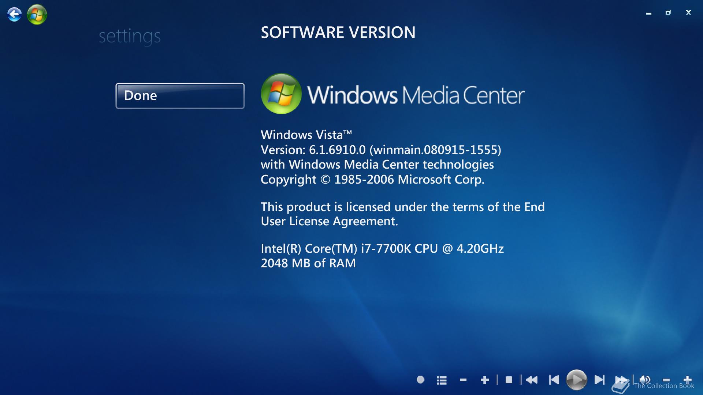
Task: Click the 2048 MB of RAM text
Action: point(308,263)
